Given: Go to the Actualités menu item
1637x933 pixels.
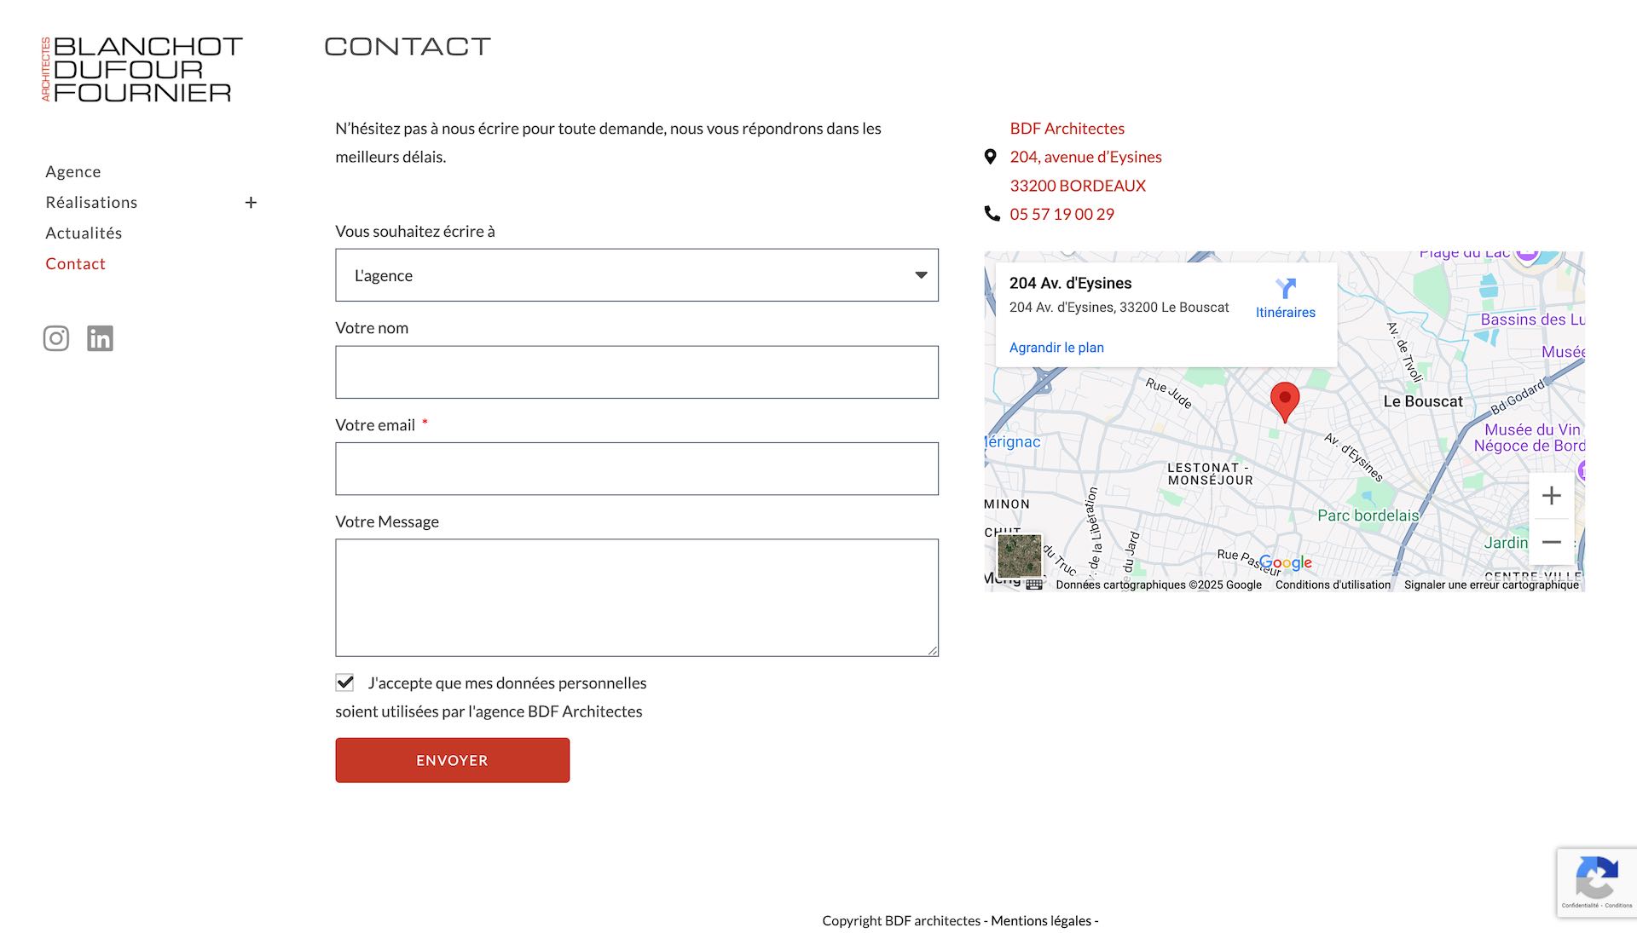Looking at the screenshot, I should point(84,233).
